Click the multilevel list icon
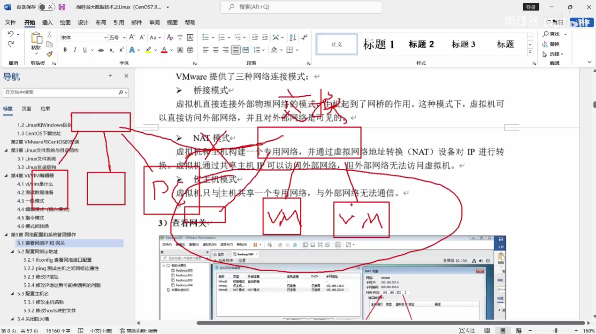 pos(238,38)
